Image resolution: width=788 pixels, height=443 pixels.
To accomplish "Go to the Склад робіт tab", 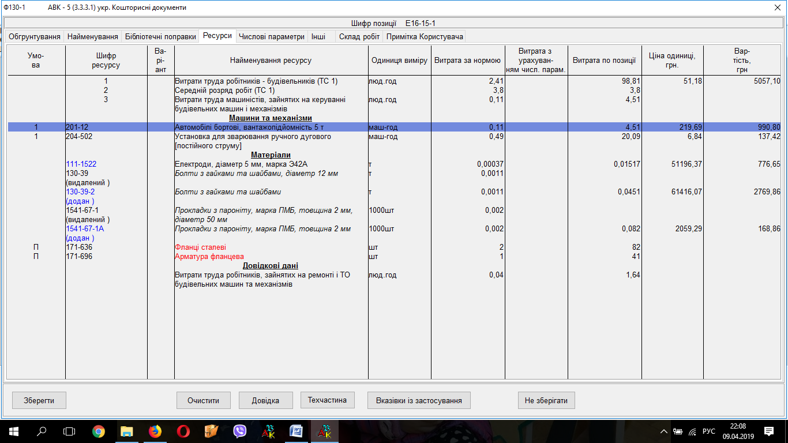I will pos(359,36).
